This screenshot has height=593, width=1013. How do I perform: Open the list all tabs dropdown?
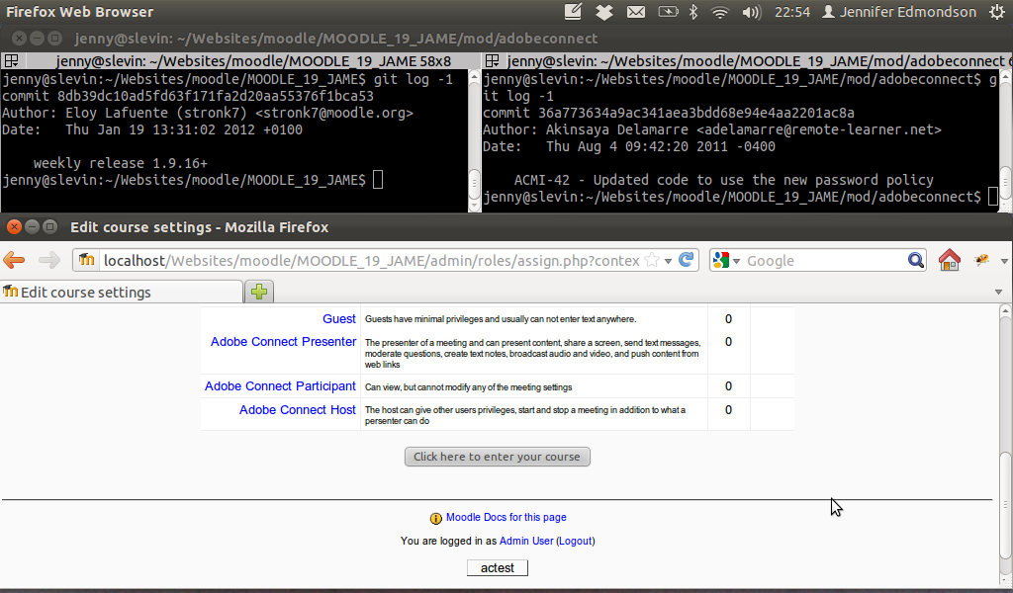pos(998,293)
